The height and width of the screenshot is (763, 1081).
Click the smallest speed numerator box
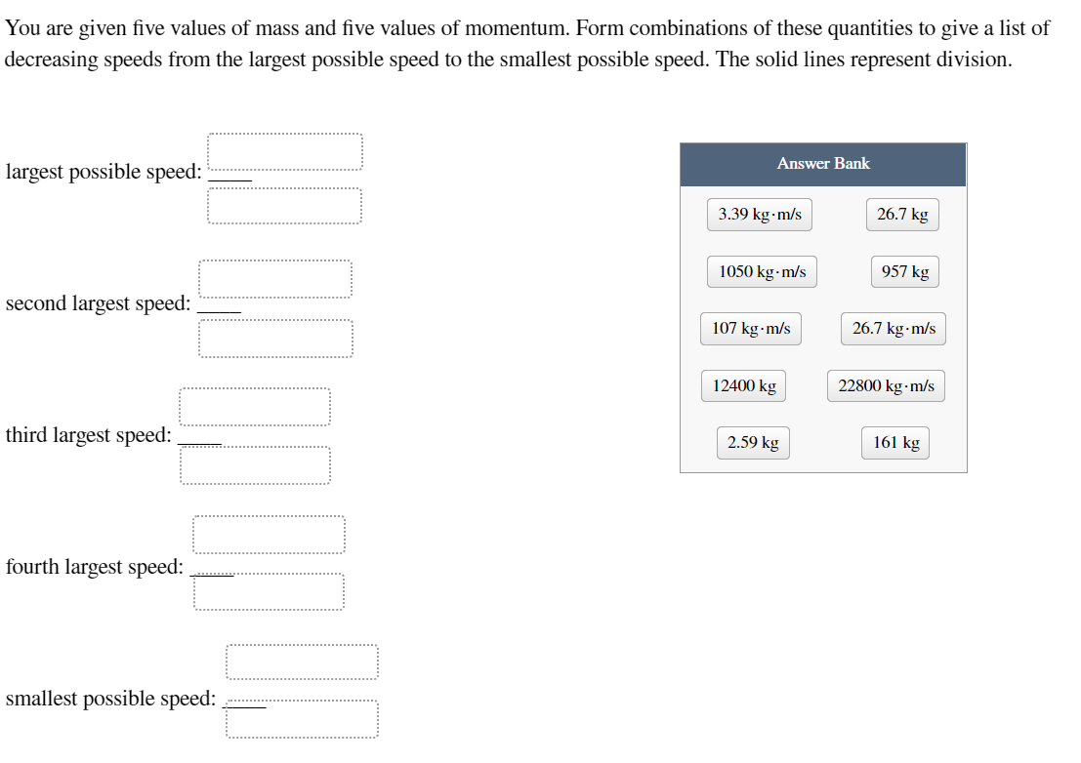(x=301, y=663)
